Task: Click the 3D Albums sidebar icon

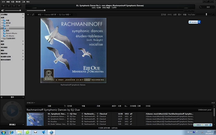Action: click(x=4, y=36)
